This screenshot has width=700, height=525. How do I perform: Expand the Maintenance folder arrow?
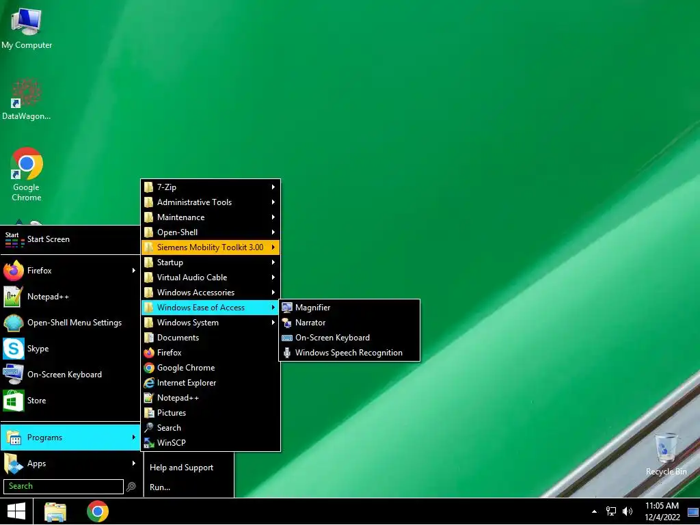273,217
